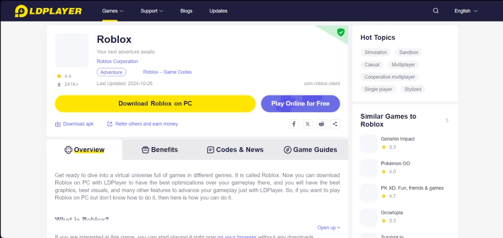503x238 pixels.
Task: Click the Adventure genre tag
Action: (x=112, y=72)
